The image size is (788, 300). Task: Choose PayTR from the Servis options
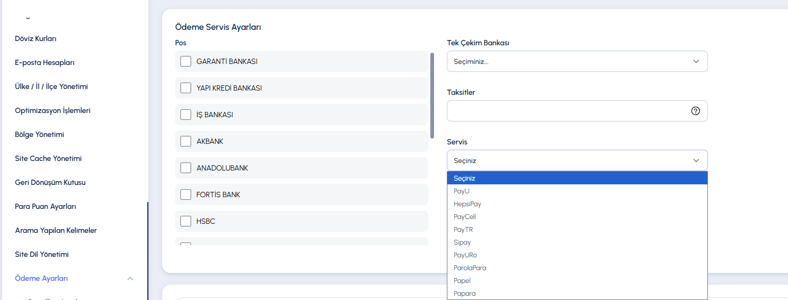[577, 229]
